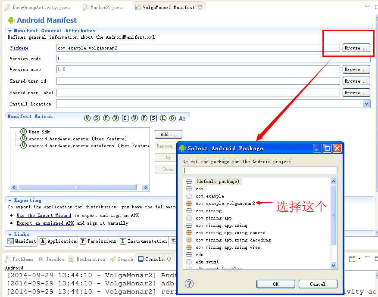The width and height of the screenshot is (378, 297).
Task: Close the Console view tab
Action: pos(169,259)
